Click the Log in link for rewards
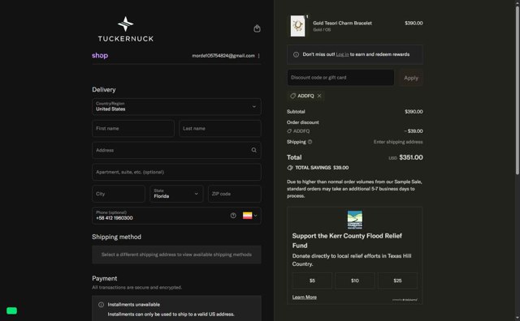This screenshot has width=520, height=321. click(342, 54)
